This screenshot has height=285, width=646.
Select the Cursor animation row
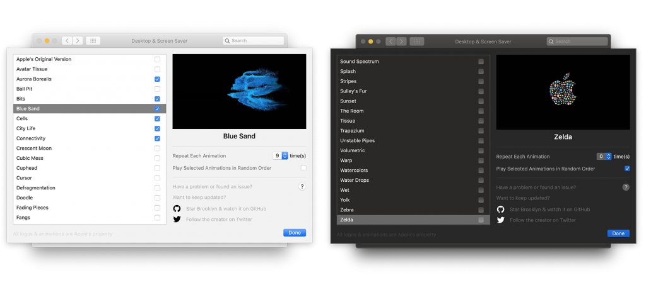tap(90, 178)
